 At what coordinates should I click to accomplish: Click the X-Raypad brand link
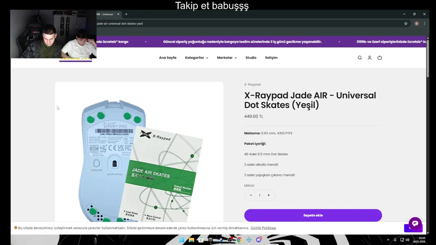(252, 84)
